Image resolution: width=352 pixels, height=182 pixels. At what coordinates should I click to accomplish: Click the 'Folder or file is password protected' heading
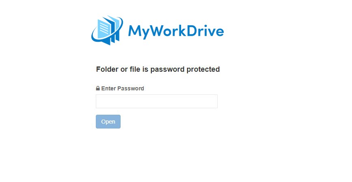[158, 69]
